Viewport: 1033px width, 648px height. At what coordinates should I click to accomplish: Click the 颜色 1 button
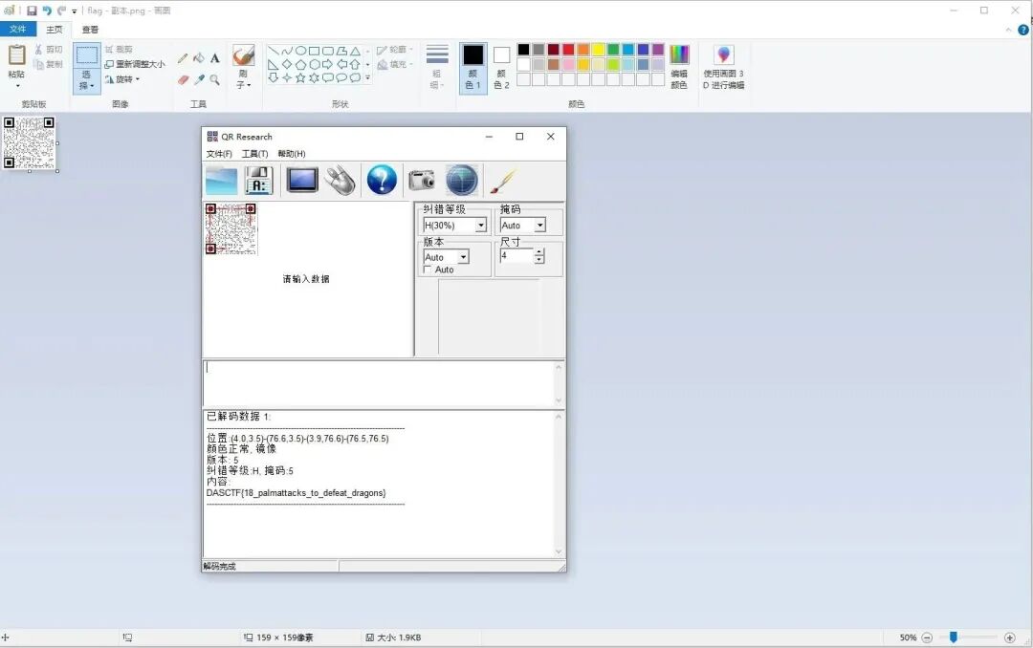[473, 67]
